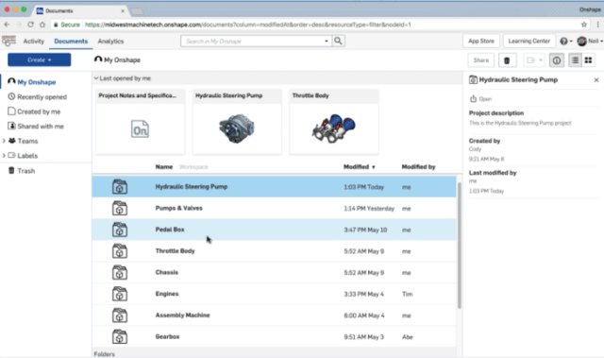Click the Pumps & Valves document icon
The image size is (604, 358).
[x=120, y=208]
